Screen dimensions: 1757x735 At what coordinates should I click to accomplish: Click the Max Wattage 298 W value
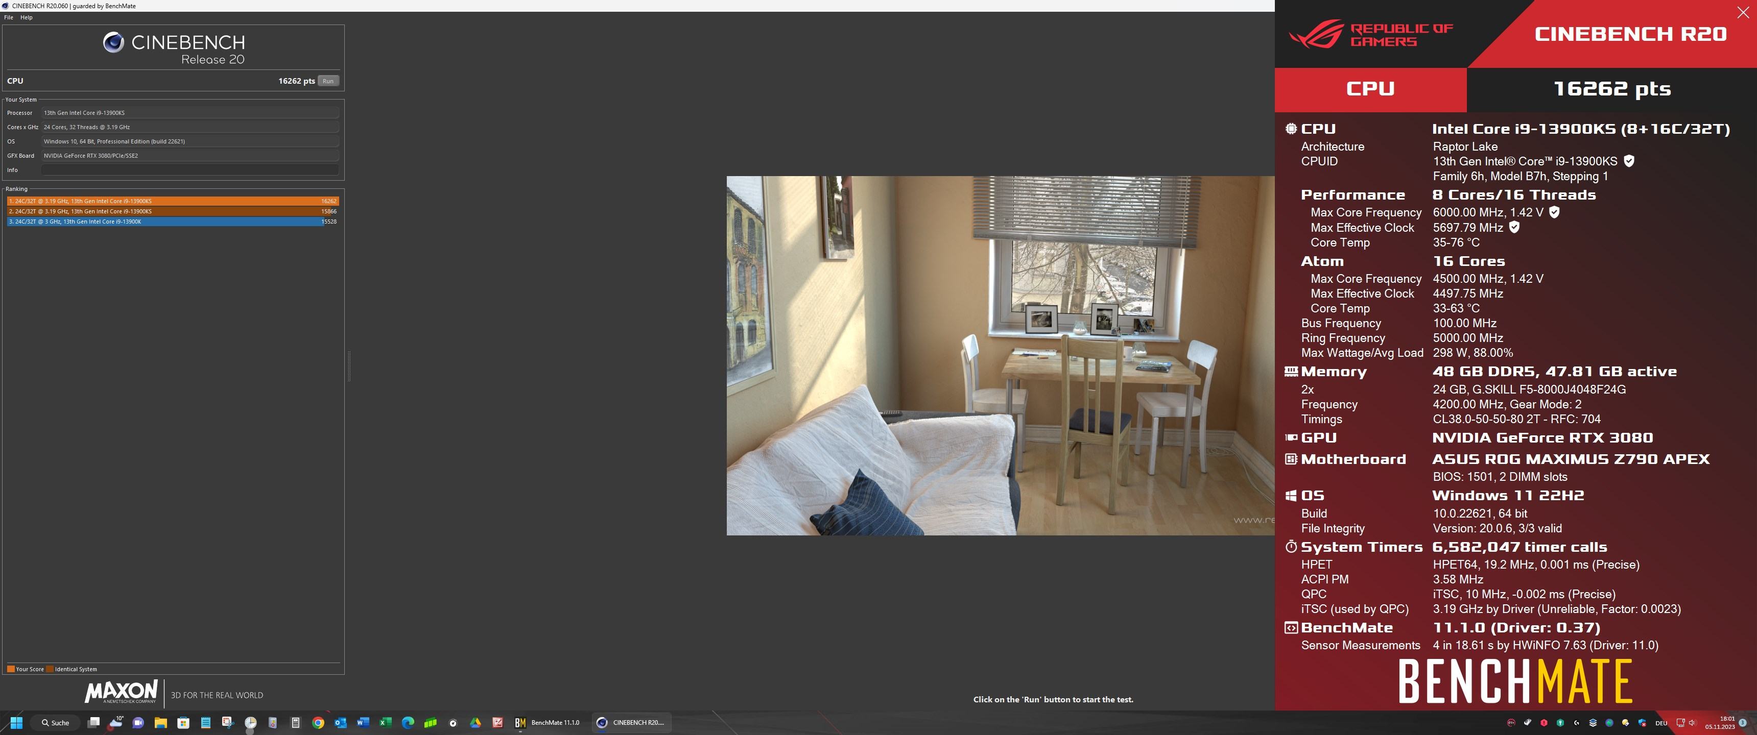click(1473, 353)
